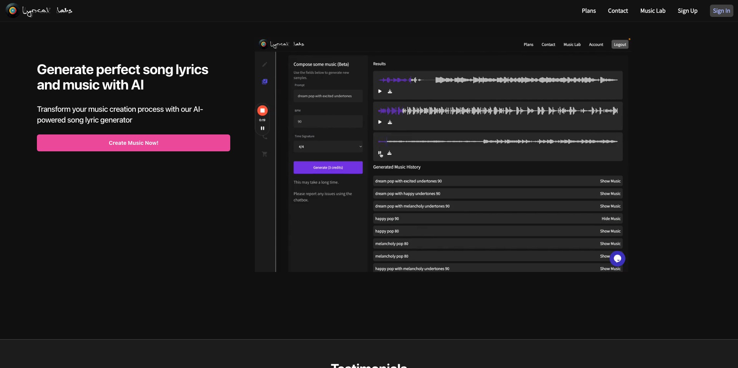This screenshot has width=738, height=368.
Task: Click the 'Generated Music History' heading
Action: [x=397, y=167]
